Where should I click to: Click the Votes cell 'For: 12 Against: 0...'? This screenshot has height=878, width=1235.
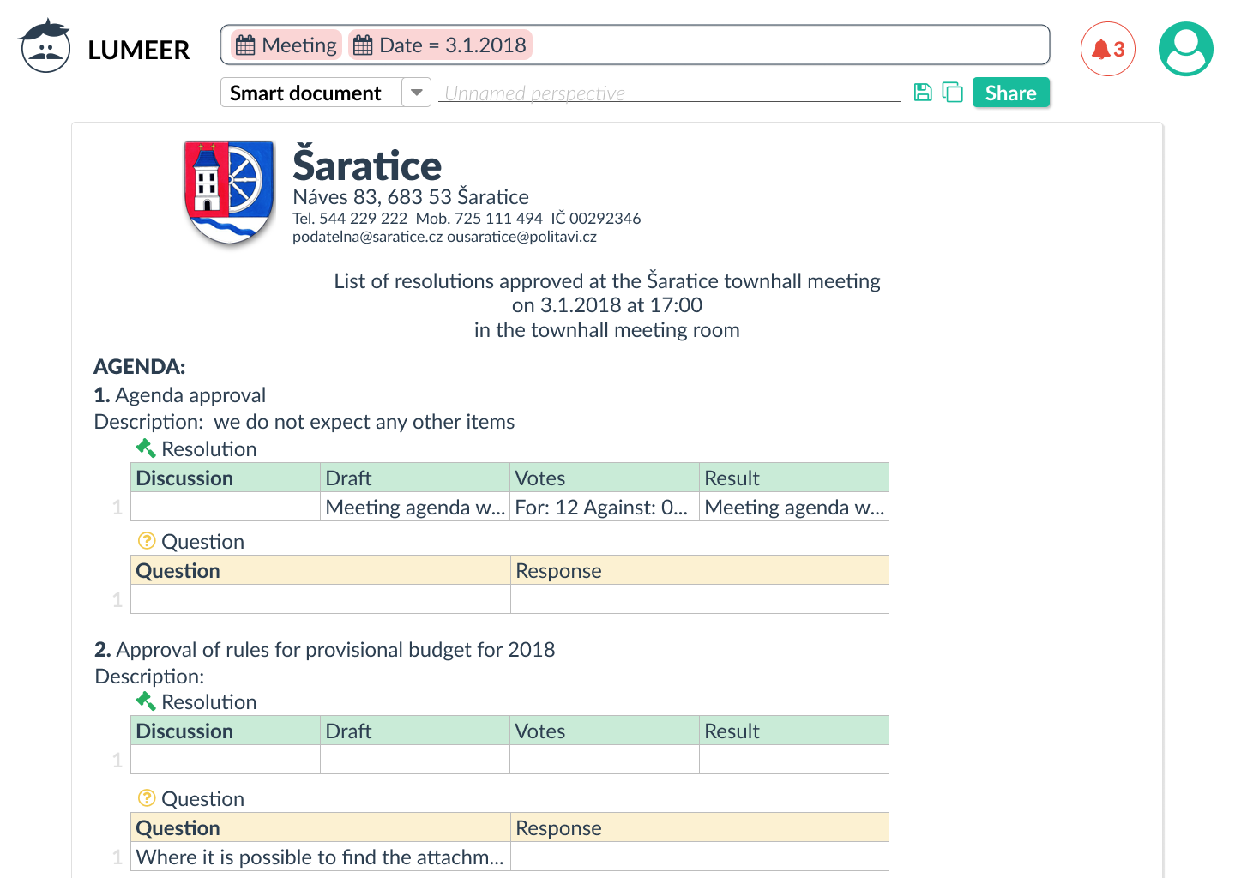pyautogui.click(x=605, y=507)
